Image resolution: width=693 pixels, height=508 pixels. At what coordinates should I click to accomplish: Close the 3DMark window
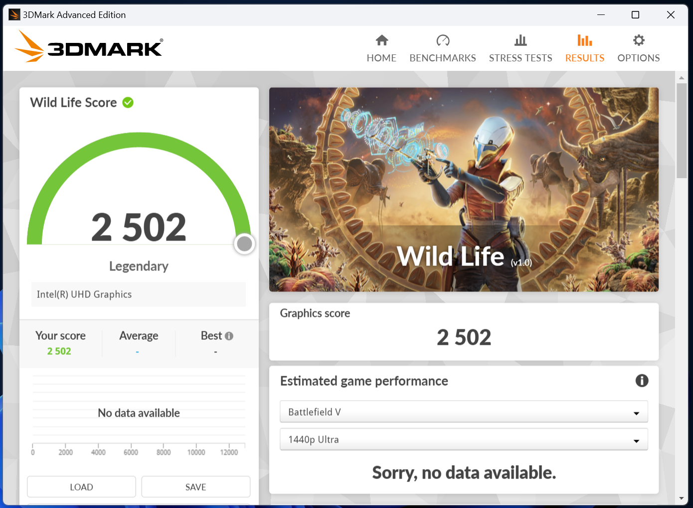[671, 14]
